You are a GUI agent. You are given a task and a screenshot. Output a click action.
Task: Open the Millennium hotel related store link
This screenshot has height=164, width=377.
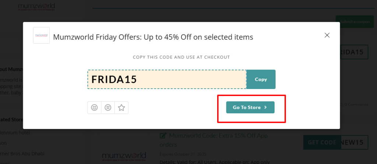tap(17, 132)
